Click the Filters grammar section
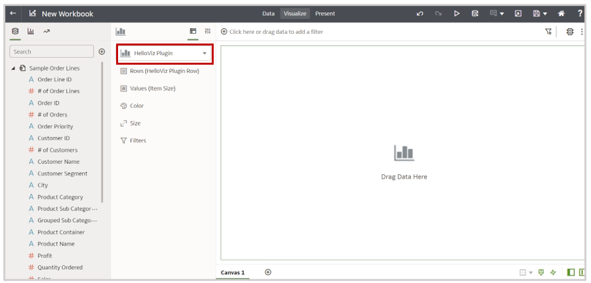Image resolution: width=591 pixels, height=283 pixels. pos(133,141)
